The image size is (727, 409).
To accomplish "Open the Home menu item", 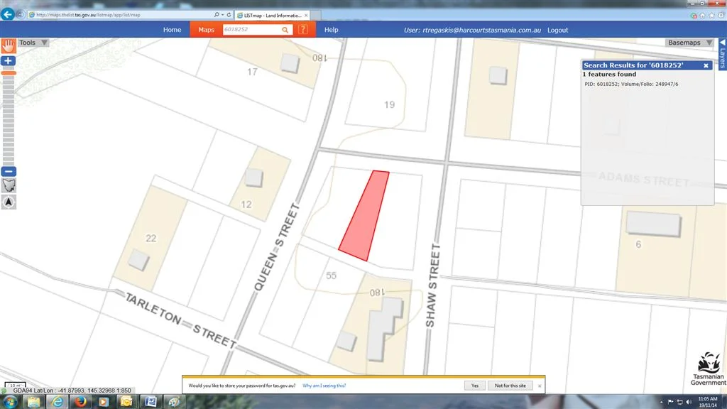I will (x=172, y=30).
